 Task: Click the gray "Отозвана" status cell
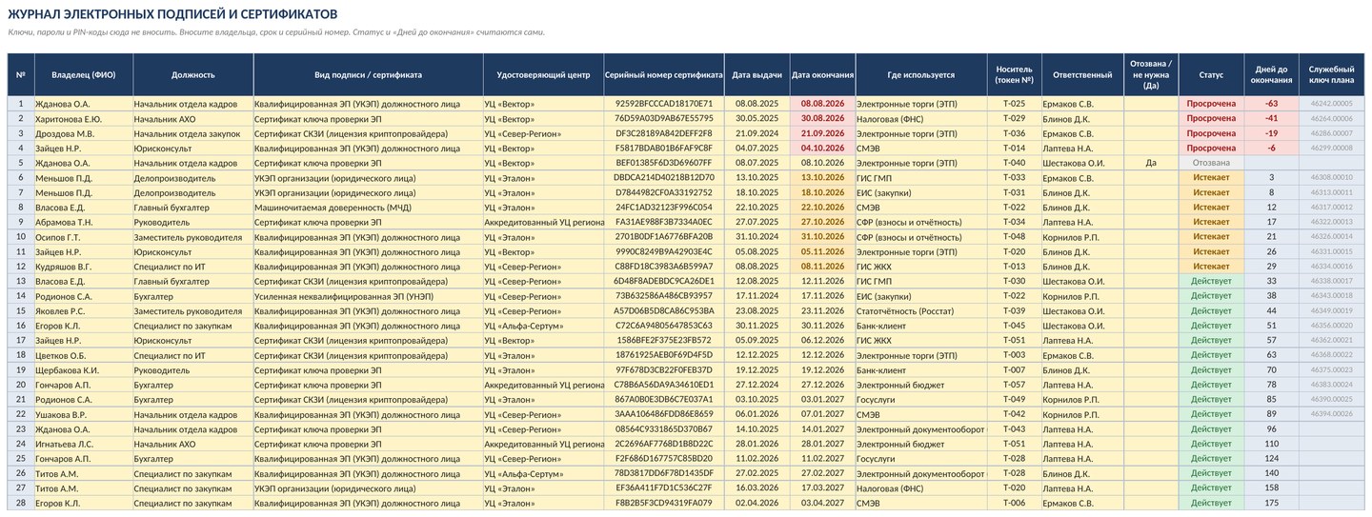pyautogui.click(x=1211, y=163)
